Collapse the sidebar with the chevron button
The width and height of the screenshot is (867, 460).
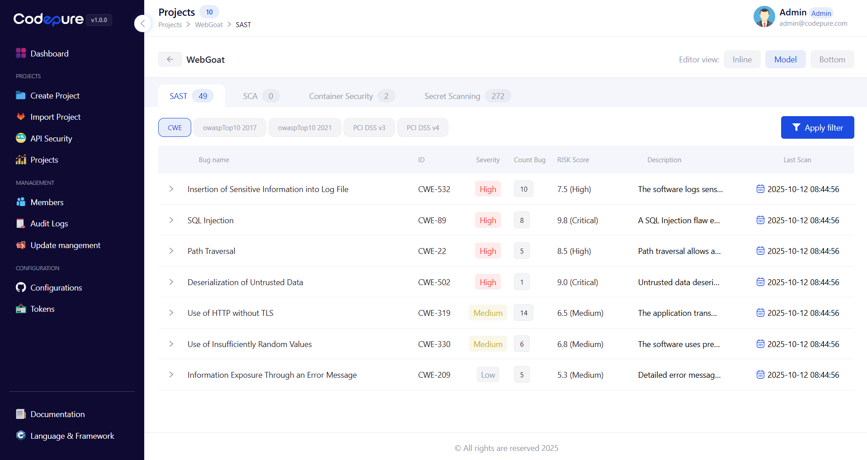(x=143, y=23)
